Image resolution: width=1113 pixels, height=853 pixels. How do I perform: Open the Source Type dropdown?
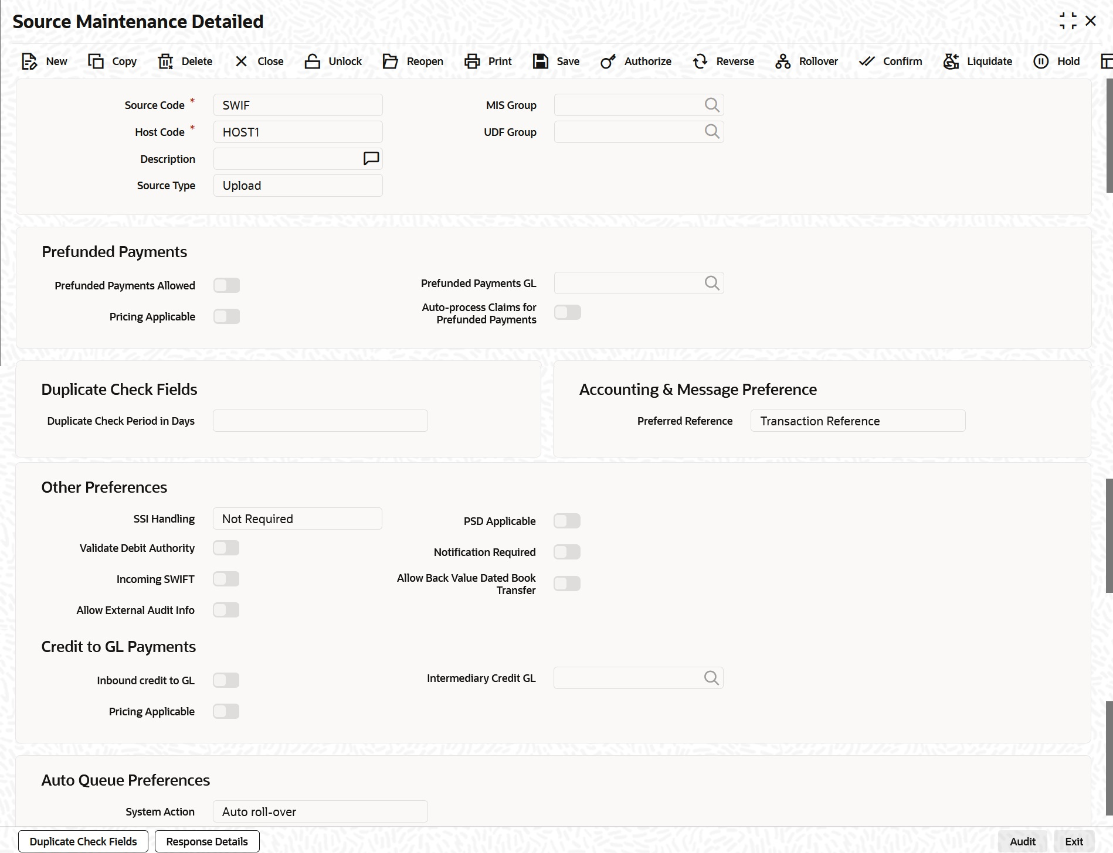(297, 185)
